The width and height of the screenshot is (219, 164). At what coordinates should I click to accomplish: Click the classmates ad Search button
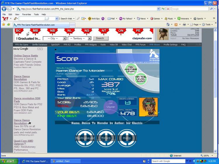tap(100, 38)
